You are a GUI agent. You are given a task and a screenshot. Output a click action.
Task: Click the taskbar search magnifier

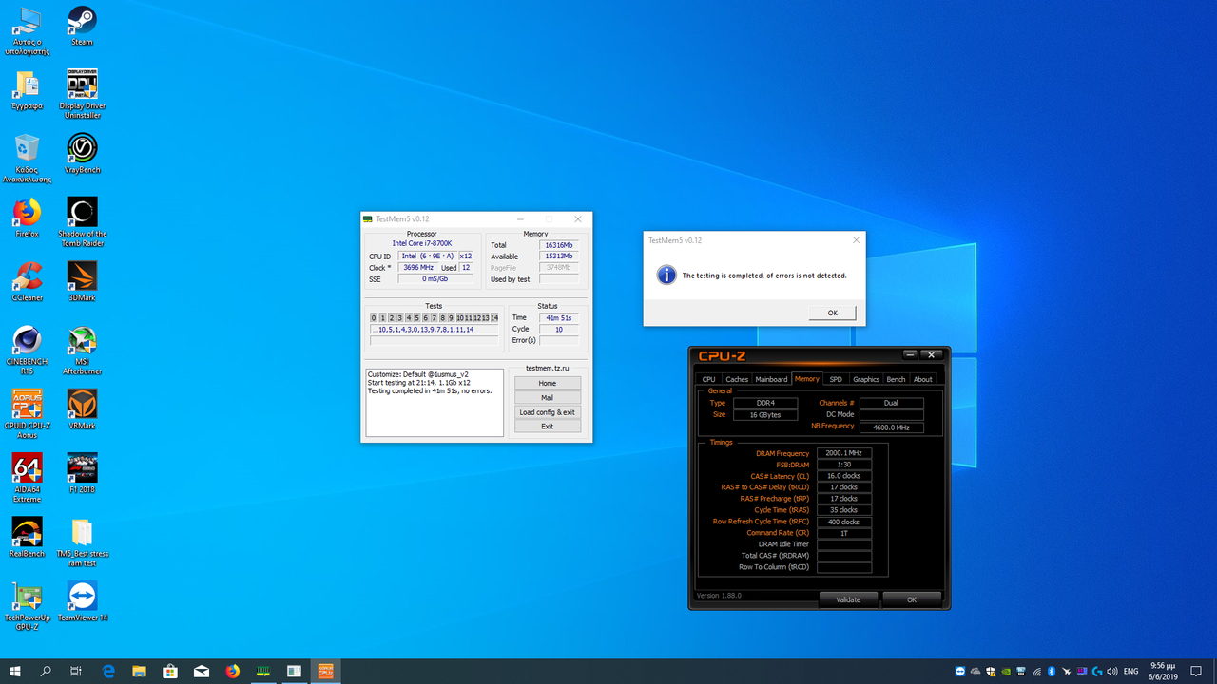tap(46, 671)
